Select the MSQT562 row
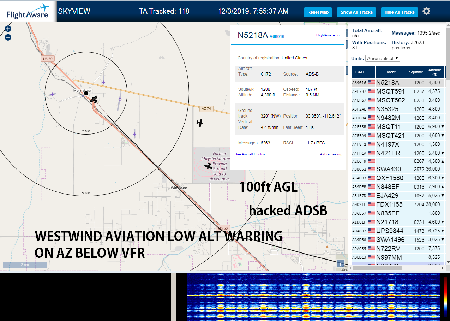Image resolution: width=450 pixels, height=321 pixels. pos(398,100)
